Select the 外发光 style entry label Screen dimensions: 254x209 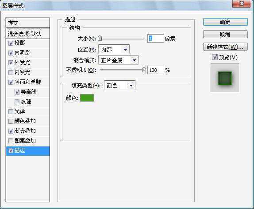point(23,63)
